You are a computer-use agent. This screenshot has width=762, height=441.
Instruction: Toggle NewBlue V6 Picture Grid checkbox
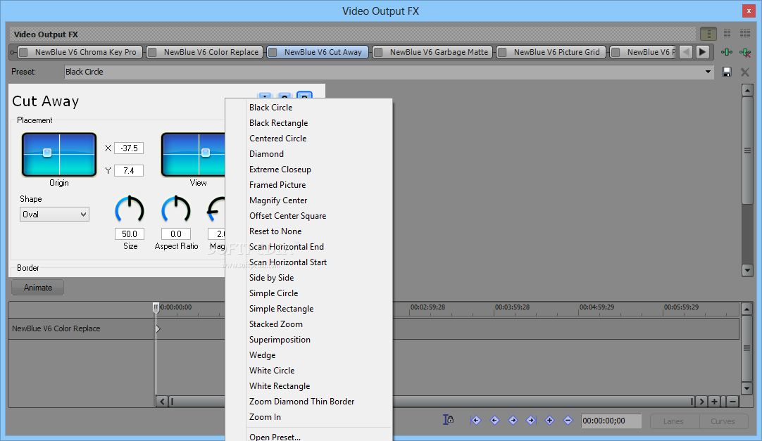point(503,52)
